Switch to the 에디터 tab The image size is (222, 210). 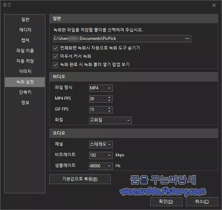tap(25, 30)
